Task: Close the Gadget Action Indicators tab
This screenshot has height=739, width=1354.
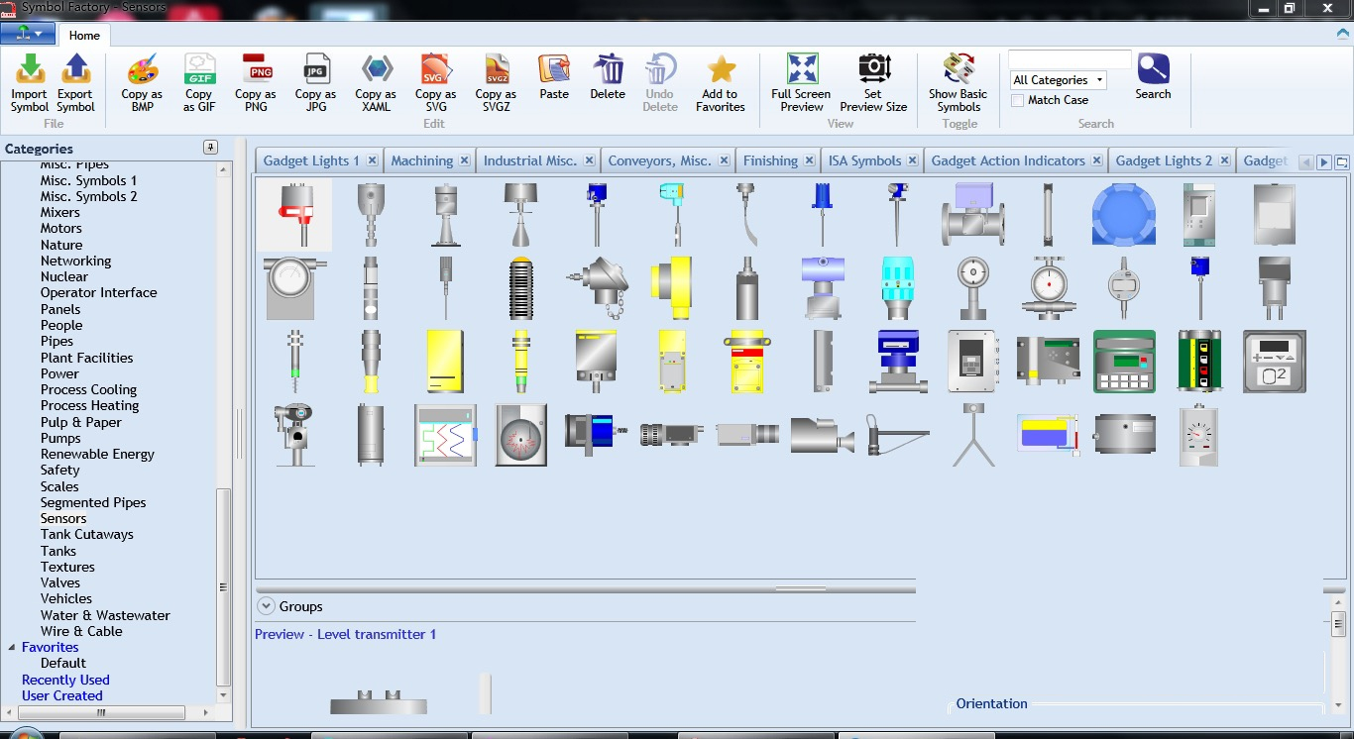Action: tap(1097, 160)
